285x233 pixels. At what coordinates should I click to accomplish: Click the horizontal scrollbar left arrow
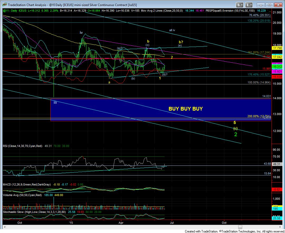pos(4,227)
